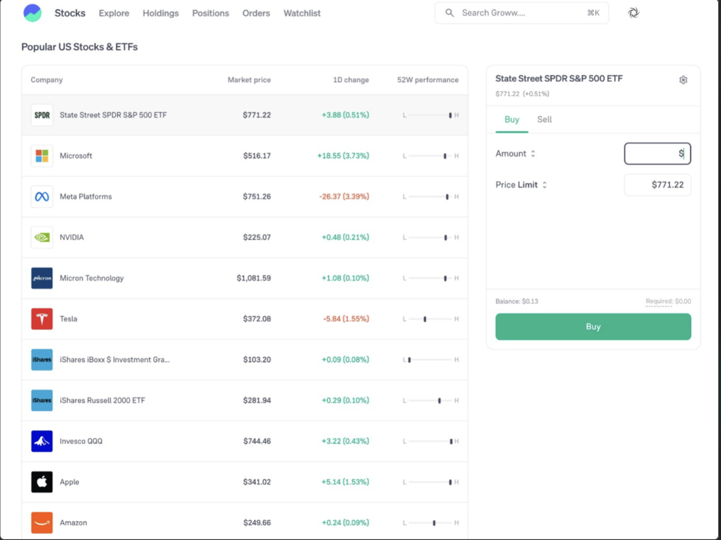Go to the Positions page
The height and width of the screenshot is (540, 721).
tap(210, 13)
